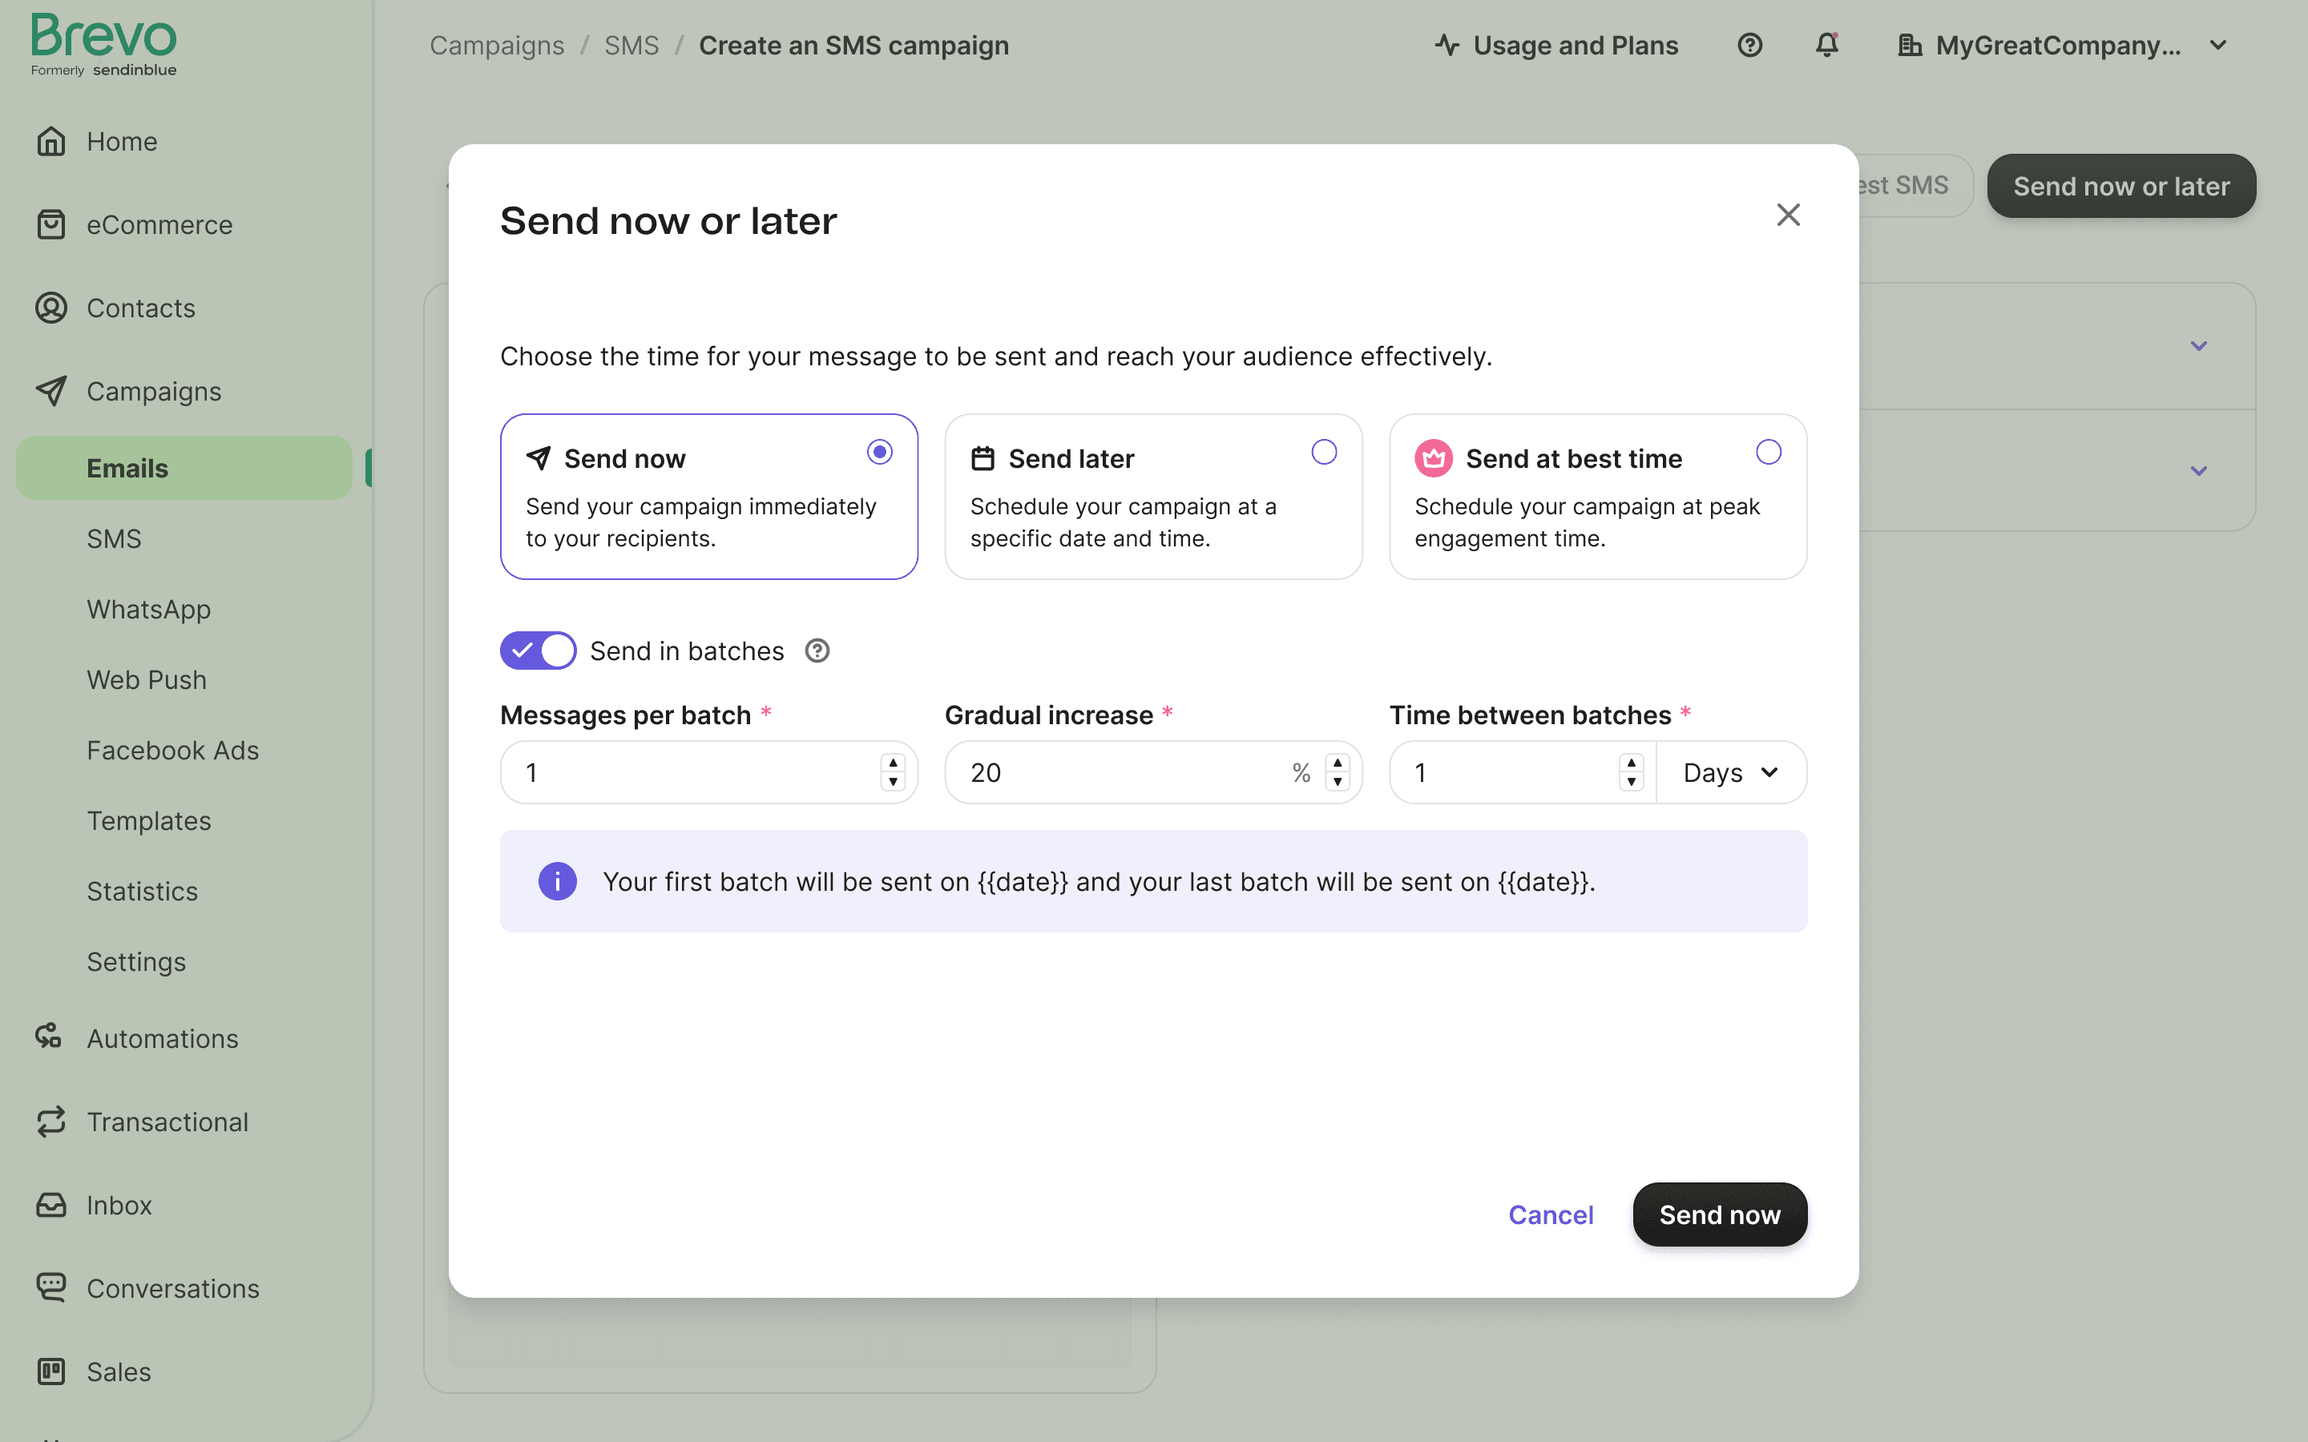Click the Home icon in sidebar
Screen dimensions: 2308x1442
click(50, 141)
